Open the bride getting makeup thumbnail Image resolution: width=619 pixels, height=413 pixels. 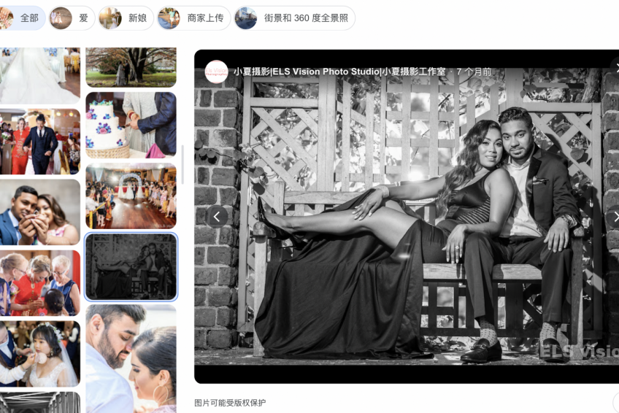click(x=40, y=354)
